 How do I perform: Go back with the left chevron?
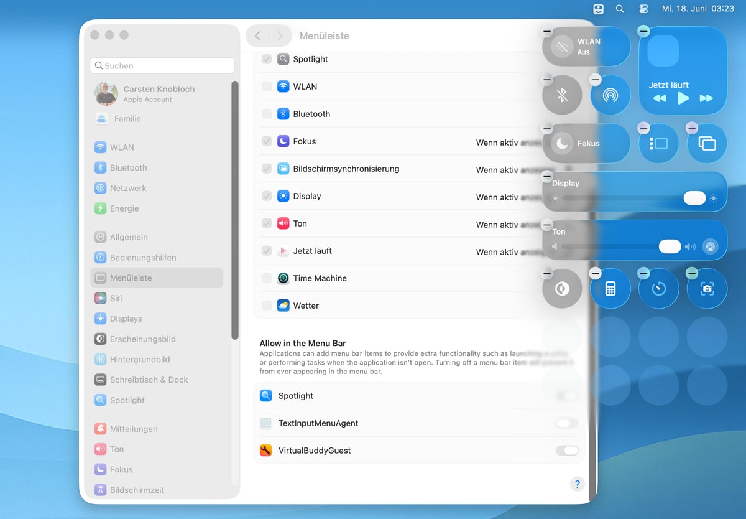pos(257,36)
